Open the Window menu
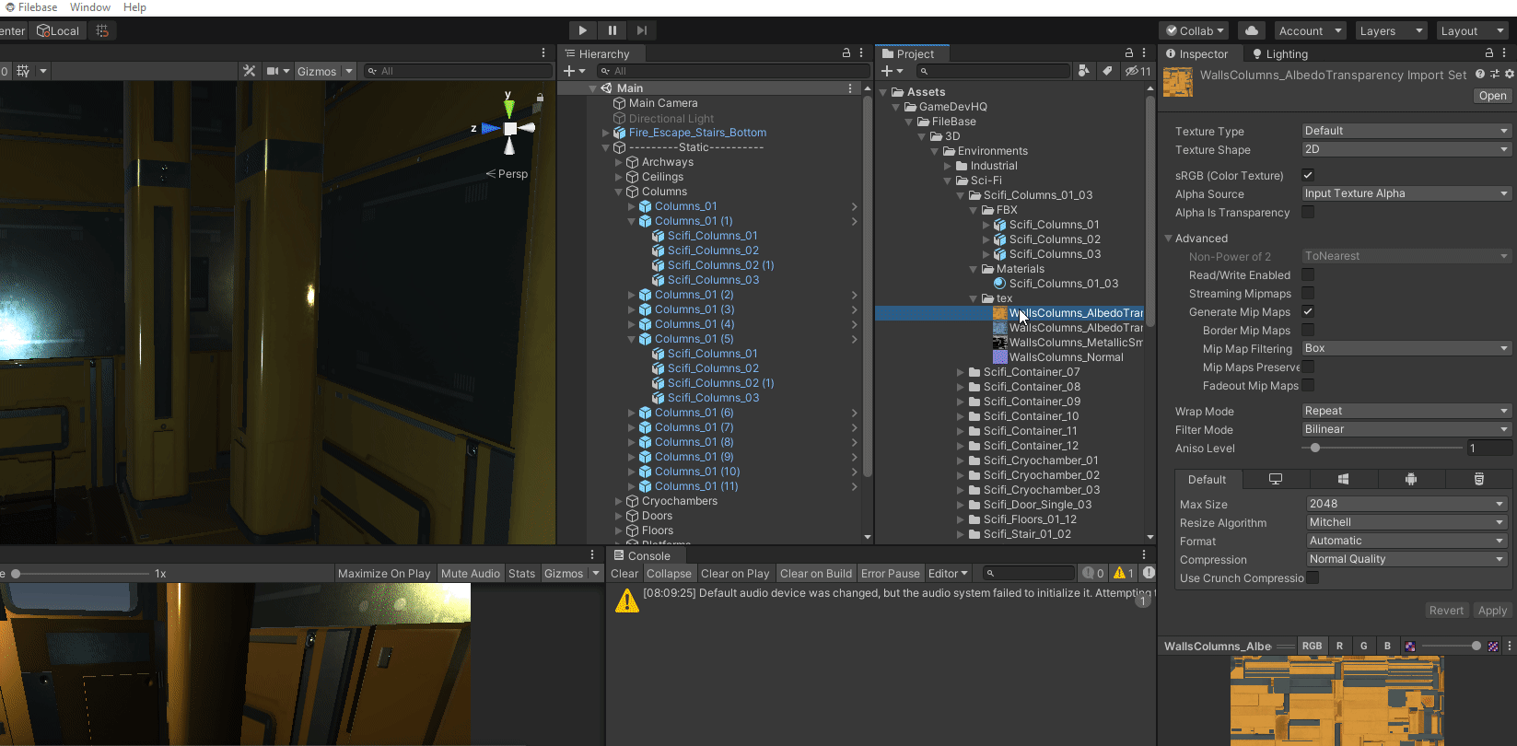 pyautogui.click(x=90, y=7)
